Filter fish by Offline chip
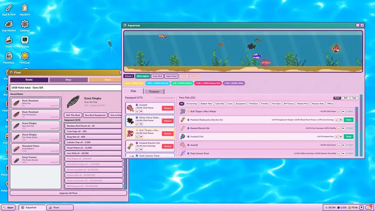 point(330,104)
